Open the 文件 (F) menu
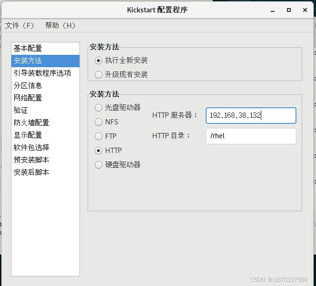Screen dimensions: 316x286 (x=20, y=26)
